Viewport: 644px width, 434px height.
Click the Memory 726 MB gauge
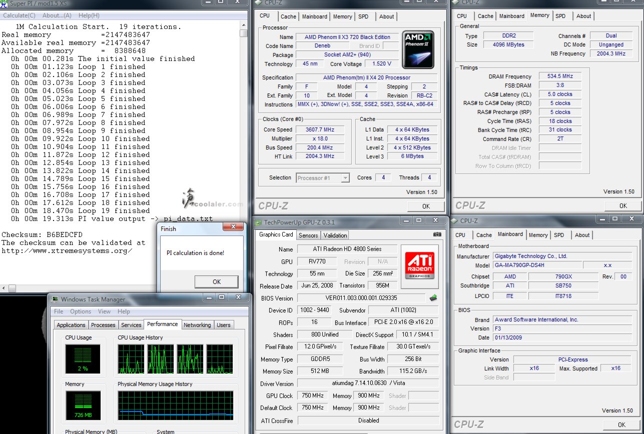coord(83,405)
